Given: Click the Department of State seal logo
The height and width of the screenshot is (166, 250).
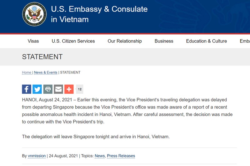Looking at the screenshot, I should pos(34,14).
